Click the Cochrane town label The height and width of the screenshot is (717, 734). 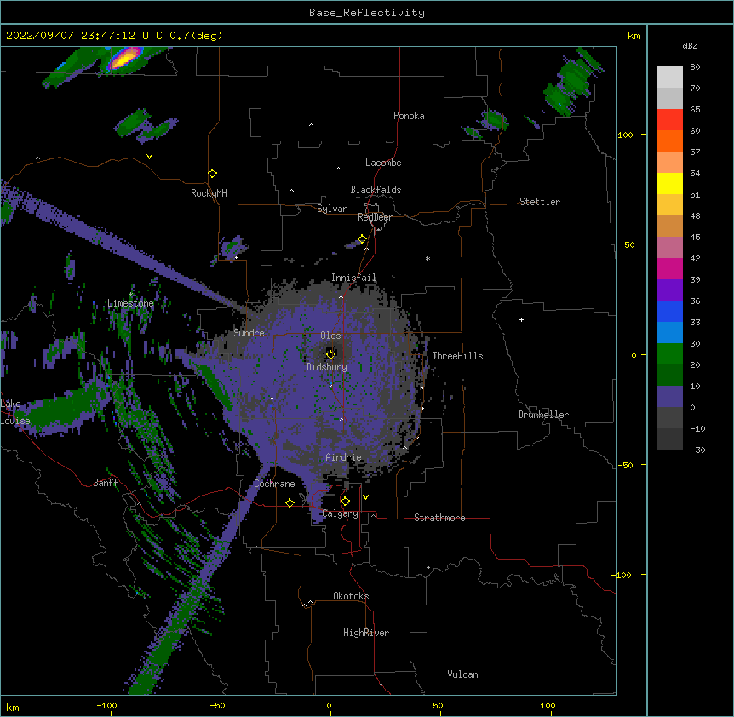(274, 484)
